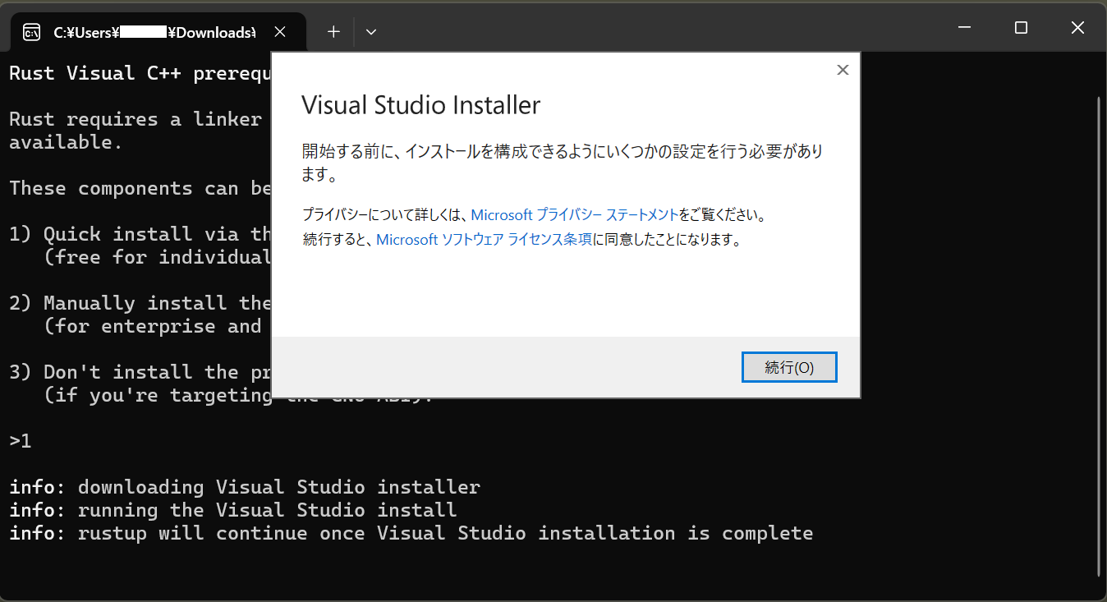The image size is (1107, 602).
Task: Click the 'rustup will continue once' line
Action: [411, 533]
